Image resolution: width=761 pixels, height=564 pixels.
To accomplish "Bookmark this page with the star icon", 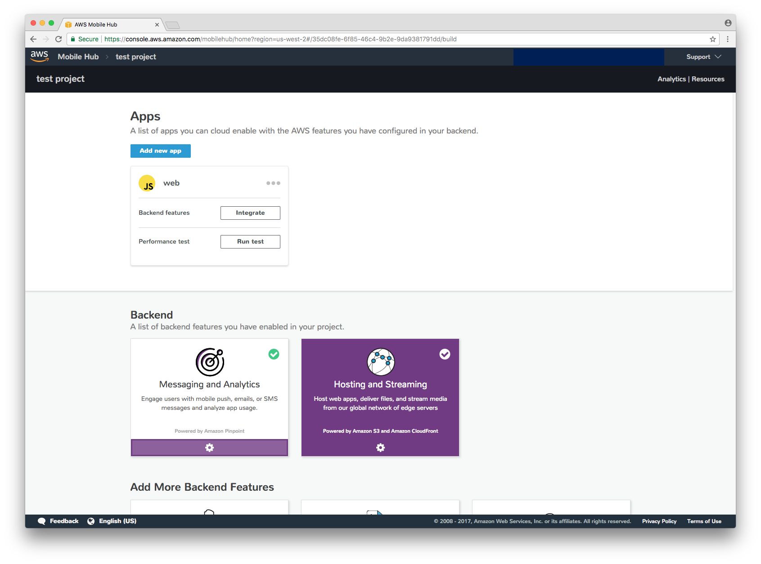I will pos(713,39).
